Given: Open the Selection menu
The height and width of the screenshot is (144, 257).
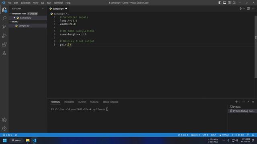Looking at the screenshot, I should click(x=26, y=3).
